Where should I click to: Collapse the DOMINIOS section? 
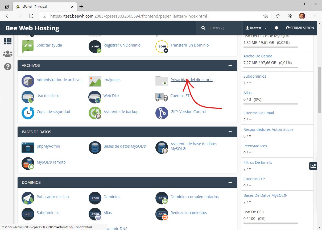pyautogui.click(x=230, y=182)
